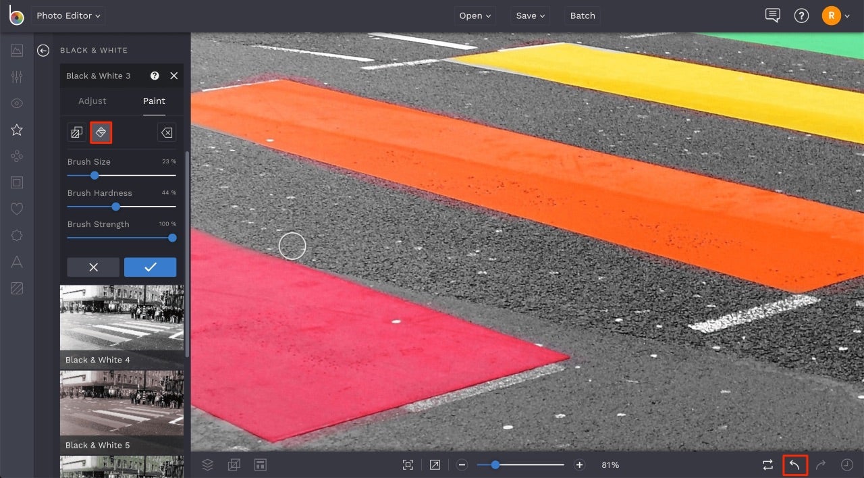Image resolution: width=864 pixels, height=478 pixels.
Task: Open the Text tool panel
Action: [16, 262]
